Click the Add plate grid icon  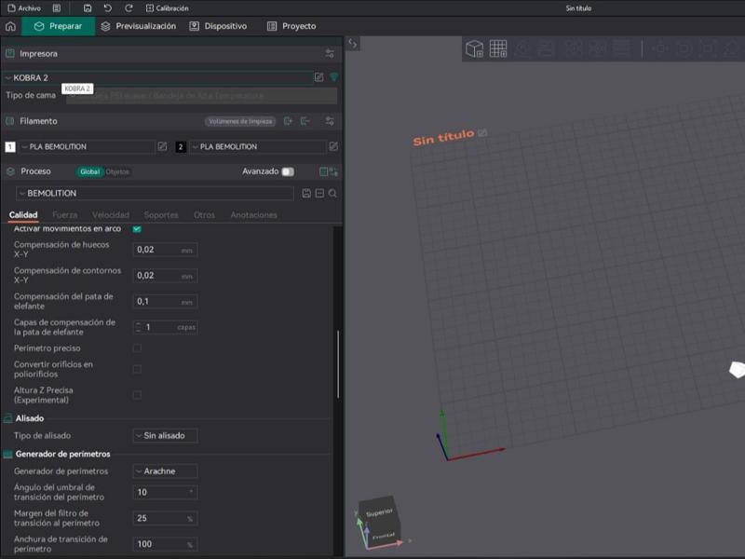coord(498,48)
